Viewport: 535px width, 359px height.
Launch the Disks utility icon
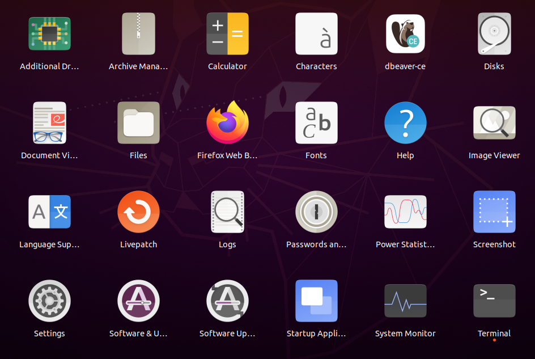tap(494, 34)
